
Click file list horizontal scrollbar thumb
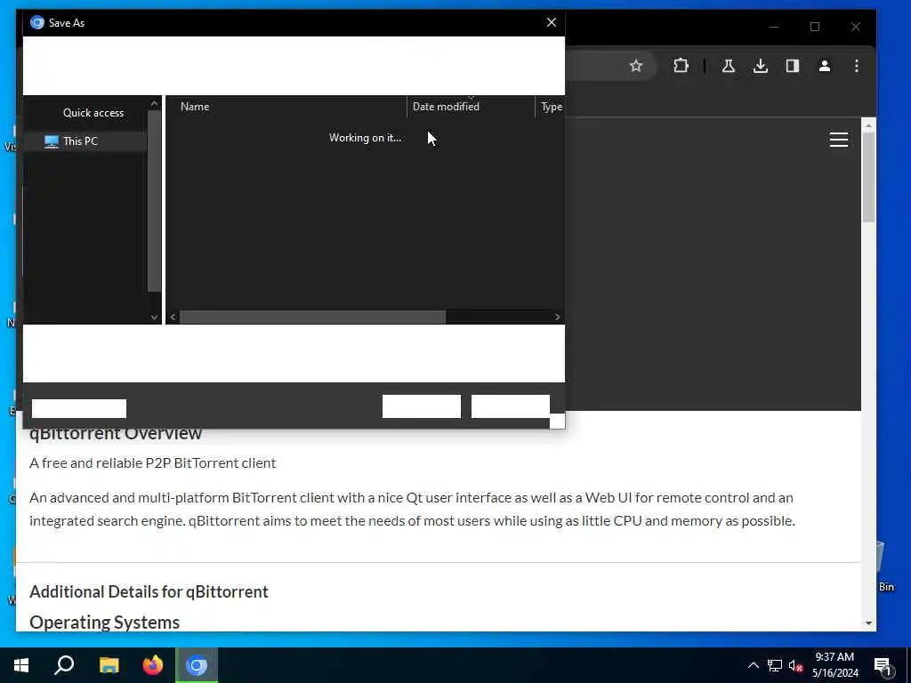tap(312, 317)
